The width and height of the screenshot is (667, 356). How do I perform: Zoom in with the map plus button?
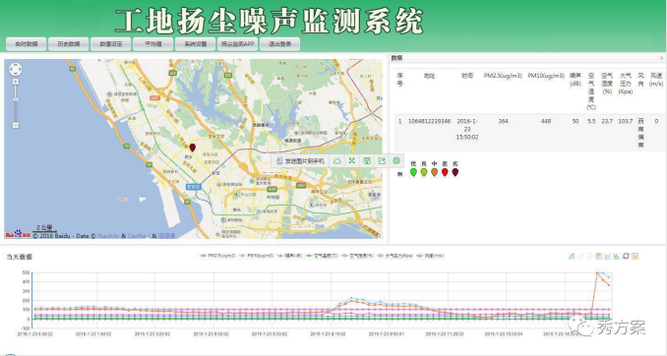pyautogui.click(x=16, y=82)
